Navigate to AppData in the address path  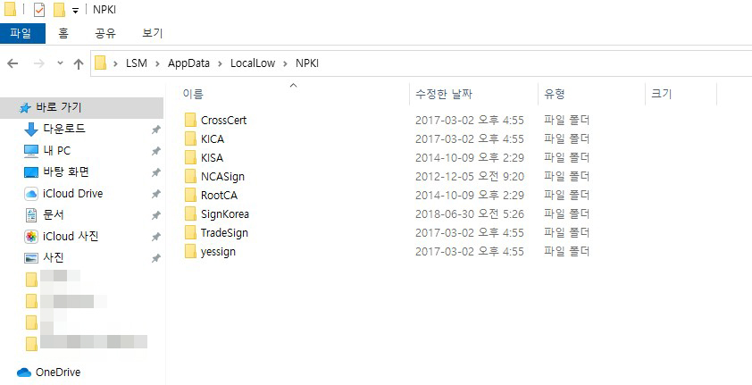[188, 63]
